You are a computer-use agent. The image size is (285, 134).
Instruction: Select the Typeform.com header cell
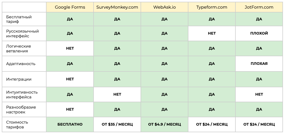[x=212, y=7]
